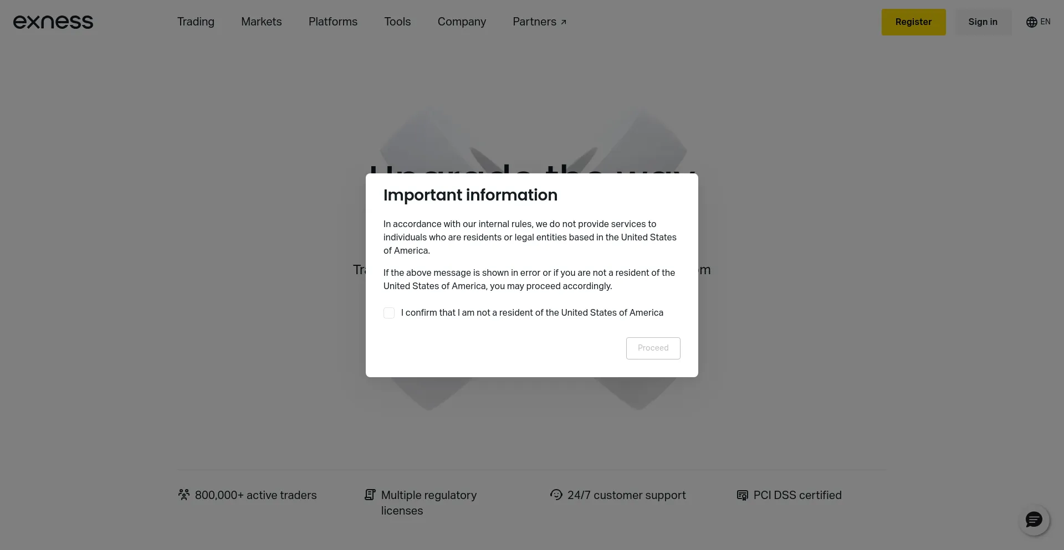Click the active traders people icon
Viewport: 1064px width, 550px height.
click(x=183, y=495)
